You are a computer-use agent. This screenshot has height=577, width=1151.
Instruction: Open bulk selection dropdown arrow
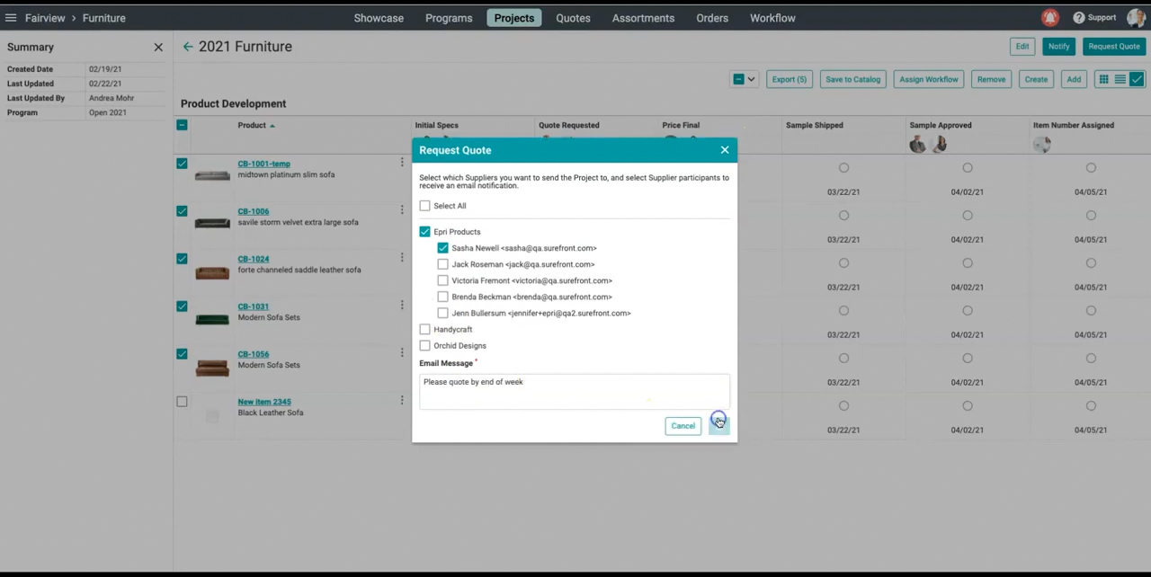point(752,79)
